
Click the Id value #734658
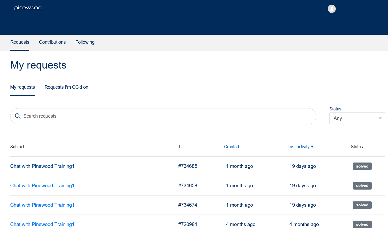188,186
